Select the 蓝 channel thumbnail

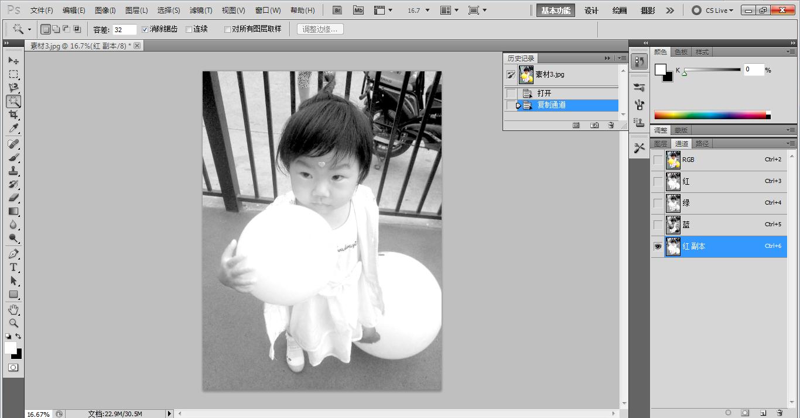(672, 224)
